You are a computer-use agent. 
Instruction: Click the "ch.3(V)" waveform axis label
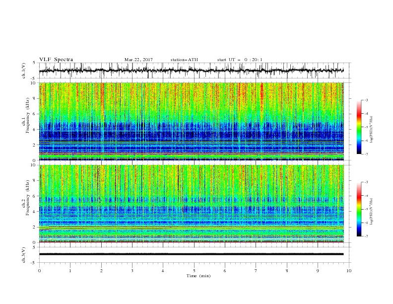click(24, 255)
